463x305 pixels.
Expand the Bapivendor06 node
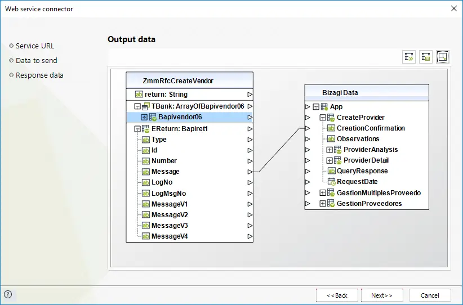[x=144, y=117]
